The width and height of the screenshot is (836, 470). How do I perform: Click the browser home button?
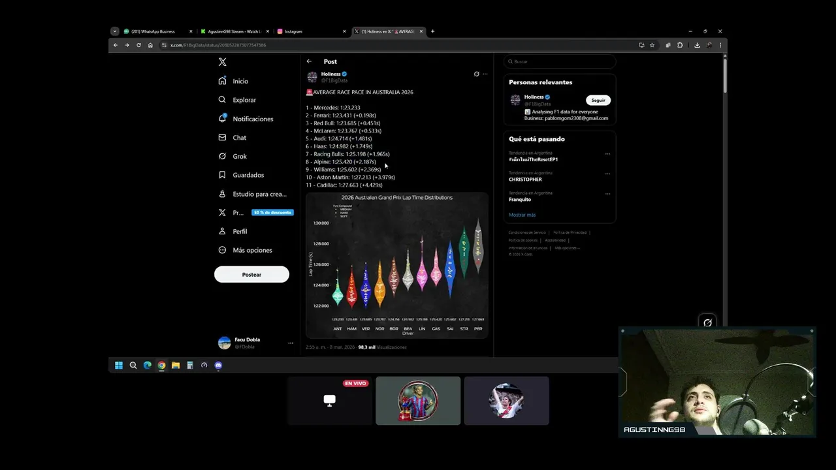pos(150,45)
